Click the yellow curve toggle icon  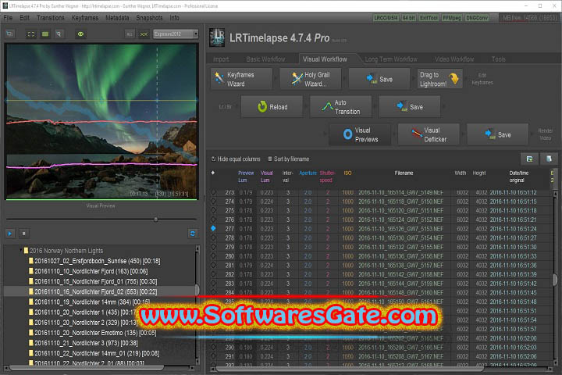[144, 34]
